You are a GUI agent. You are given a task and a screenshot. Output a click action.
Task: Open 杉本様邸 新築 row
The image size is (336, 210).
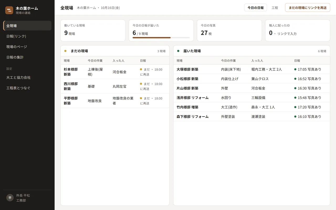(x=115, y=72)
